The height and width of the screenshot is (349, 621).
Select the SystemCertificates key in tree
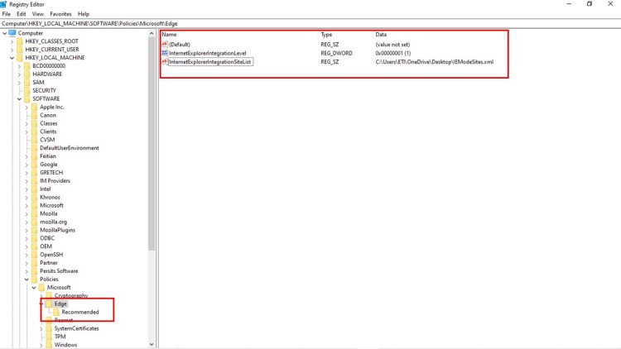[x=77, y=328]
